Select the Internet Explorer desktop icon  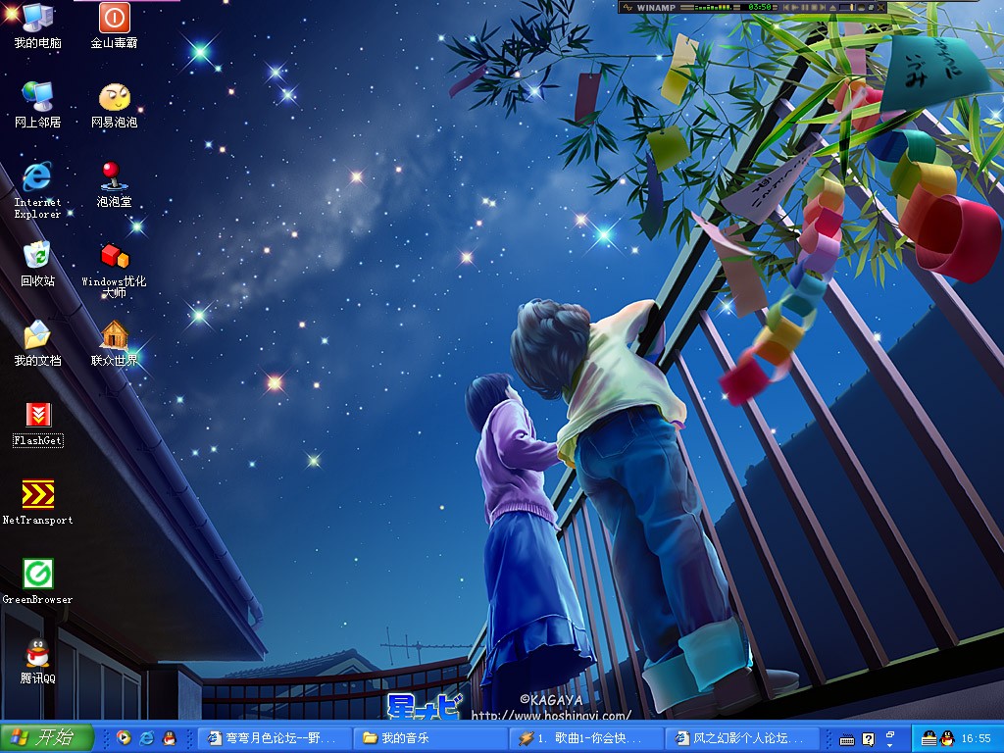(x=37, y=190)
